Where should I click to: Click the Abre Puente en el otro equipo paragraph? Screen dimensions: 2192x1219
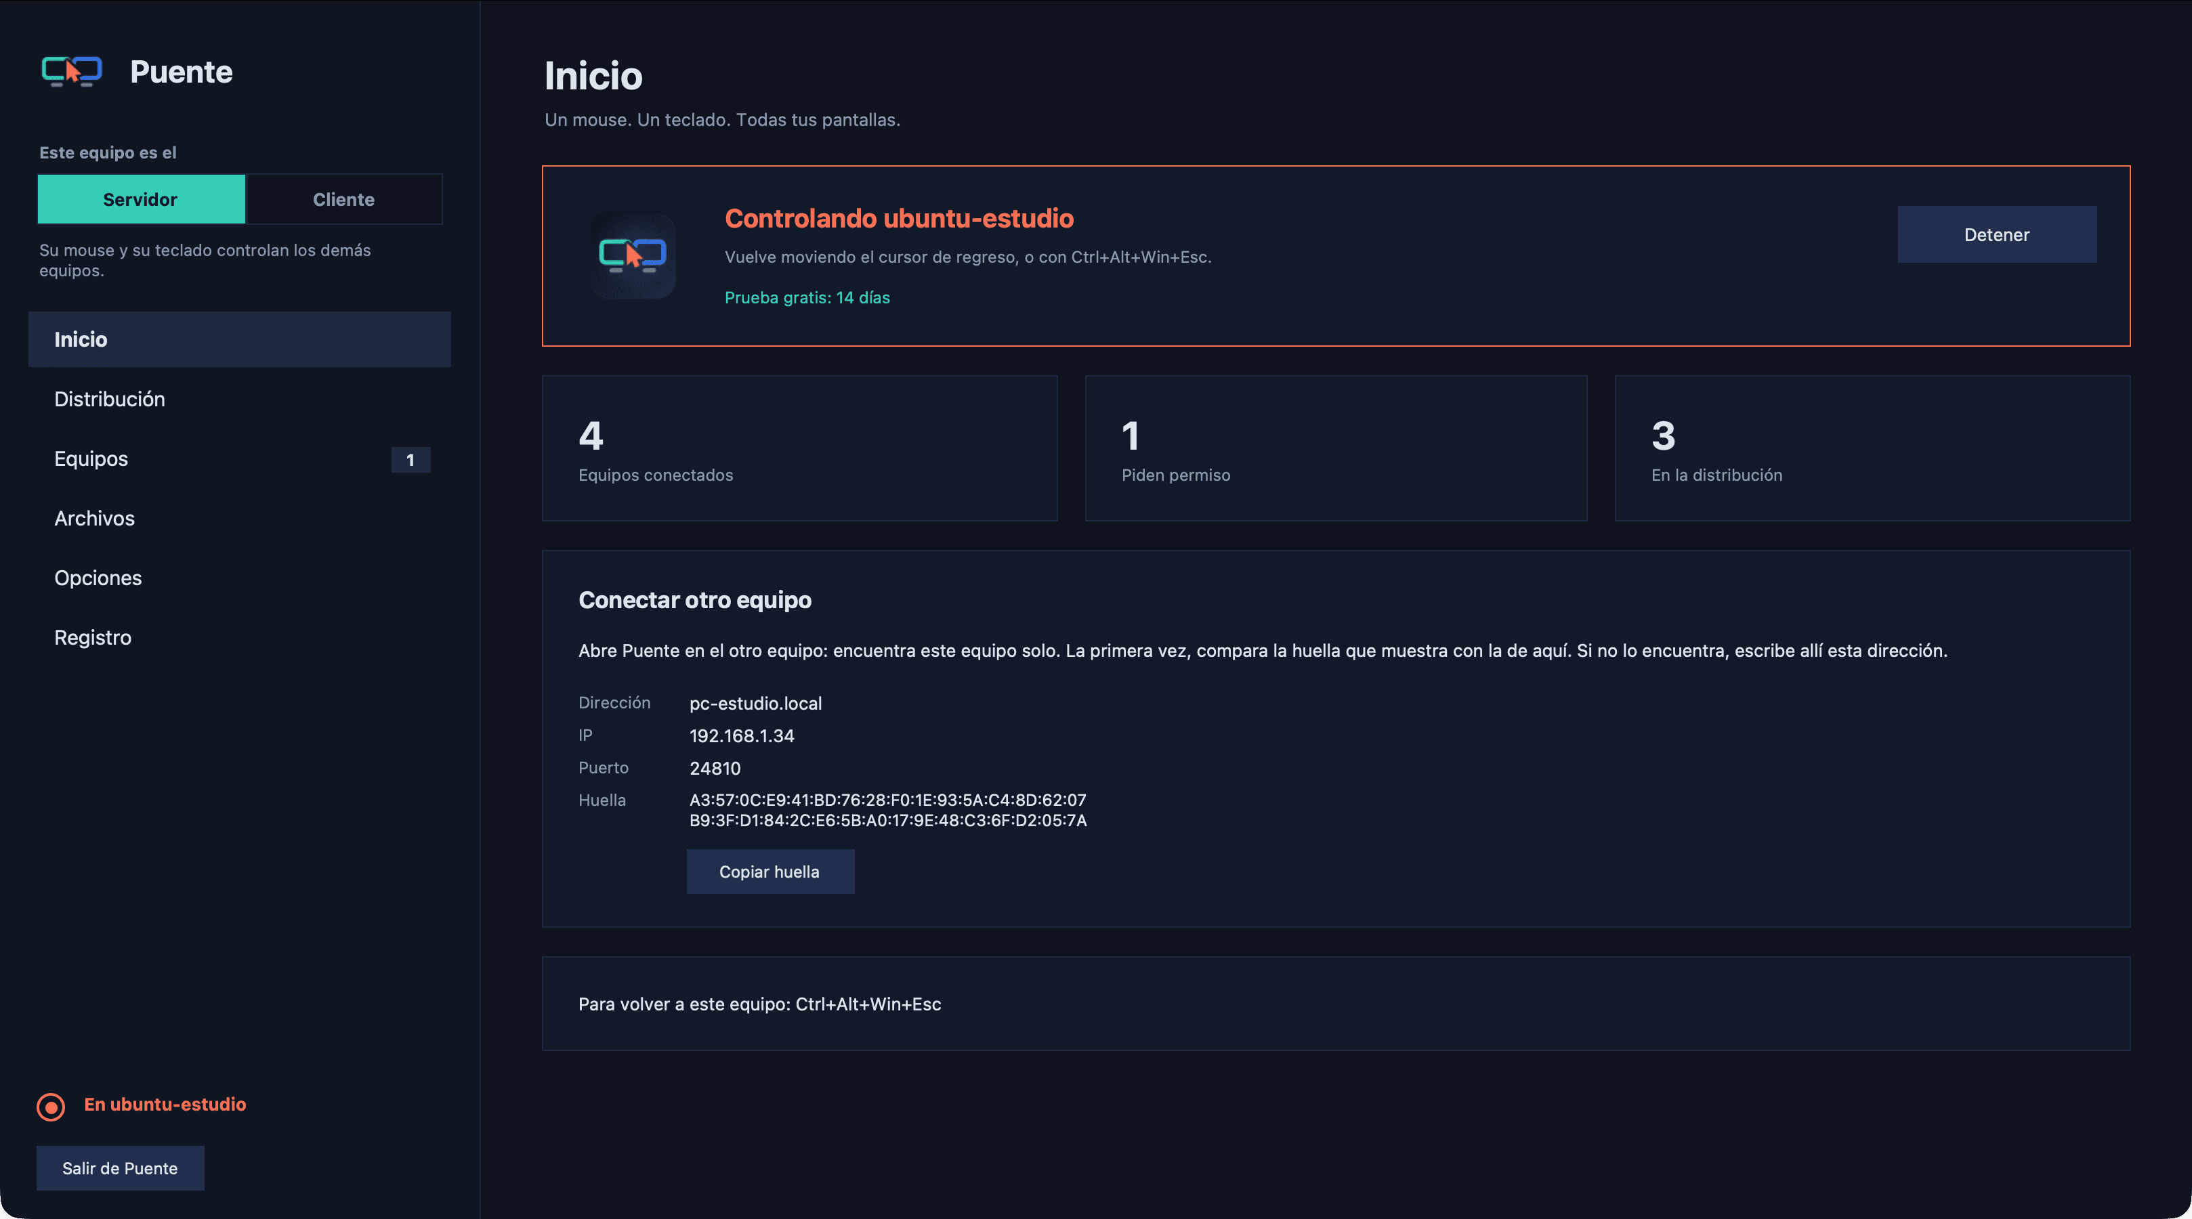1263,651
